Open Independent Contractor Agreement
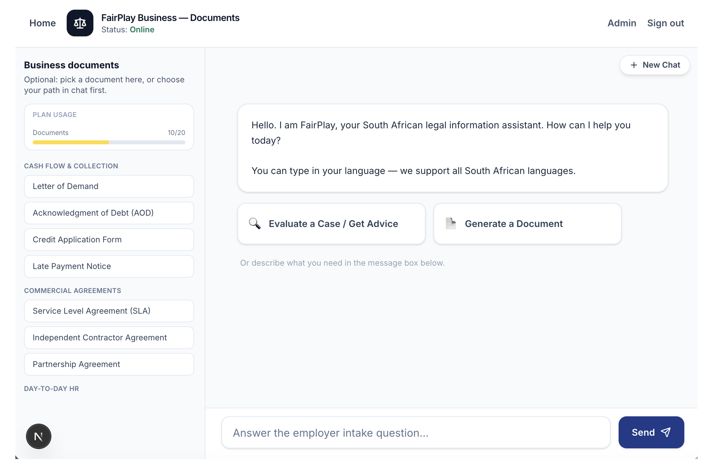 tap(109, 338)
